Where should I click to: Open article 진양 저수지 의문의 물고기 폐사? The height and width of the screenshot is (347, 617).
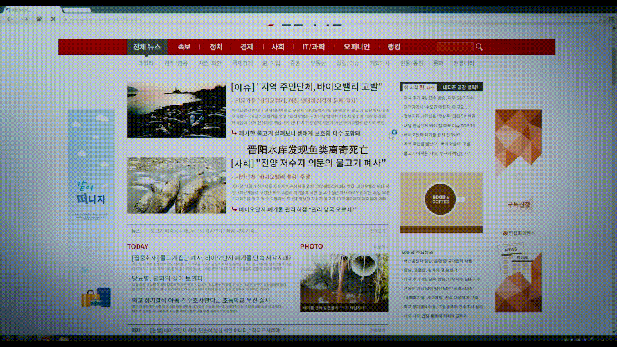308,163
